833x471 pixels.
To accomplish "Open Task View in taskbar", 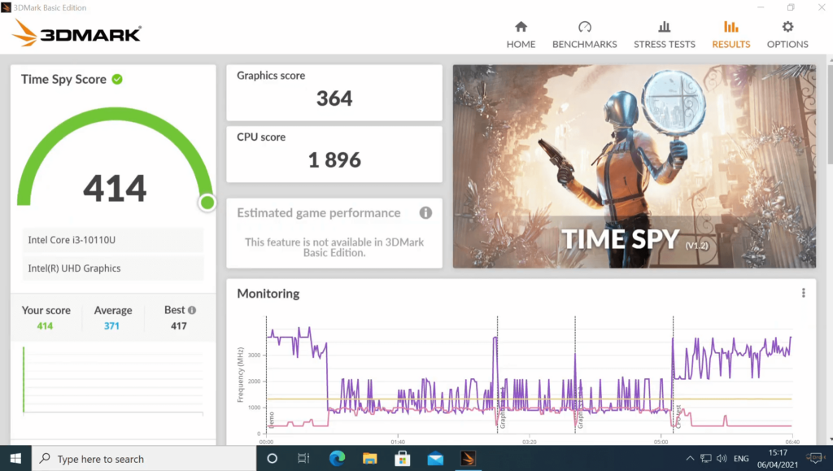I will (x=303, y=458).
